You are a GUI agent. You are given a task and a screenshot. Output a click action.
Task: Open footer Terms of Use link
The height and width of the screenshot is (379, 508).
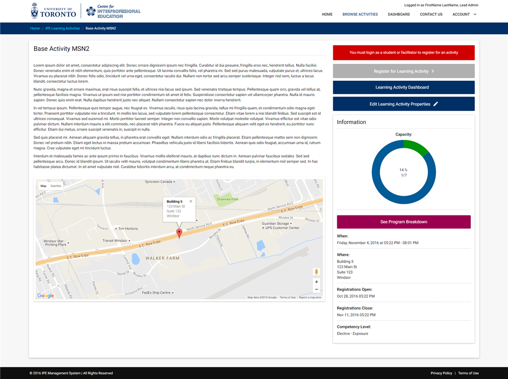pyautogui.click(x=468, y=373)
